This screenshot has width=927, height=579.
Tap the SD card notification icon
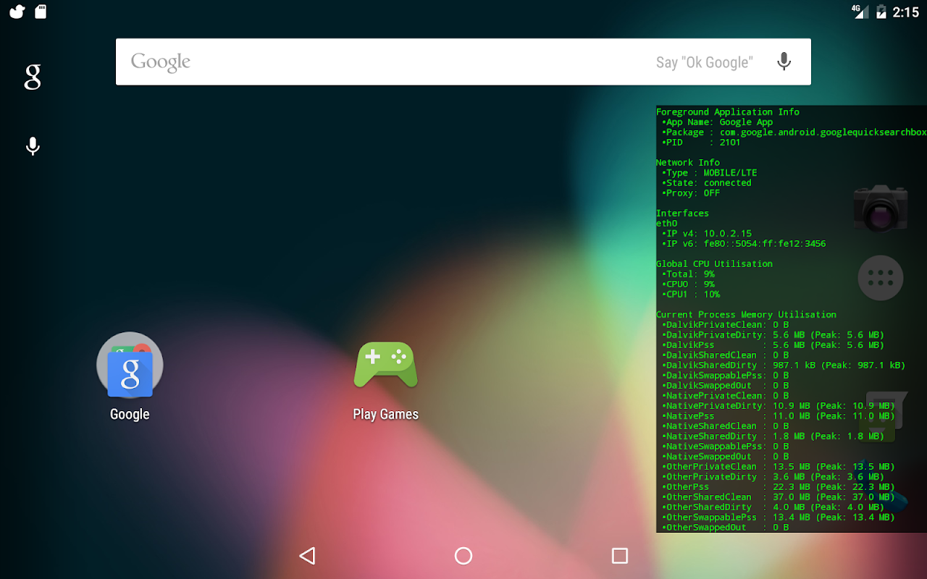coord(41,11)
